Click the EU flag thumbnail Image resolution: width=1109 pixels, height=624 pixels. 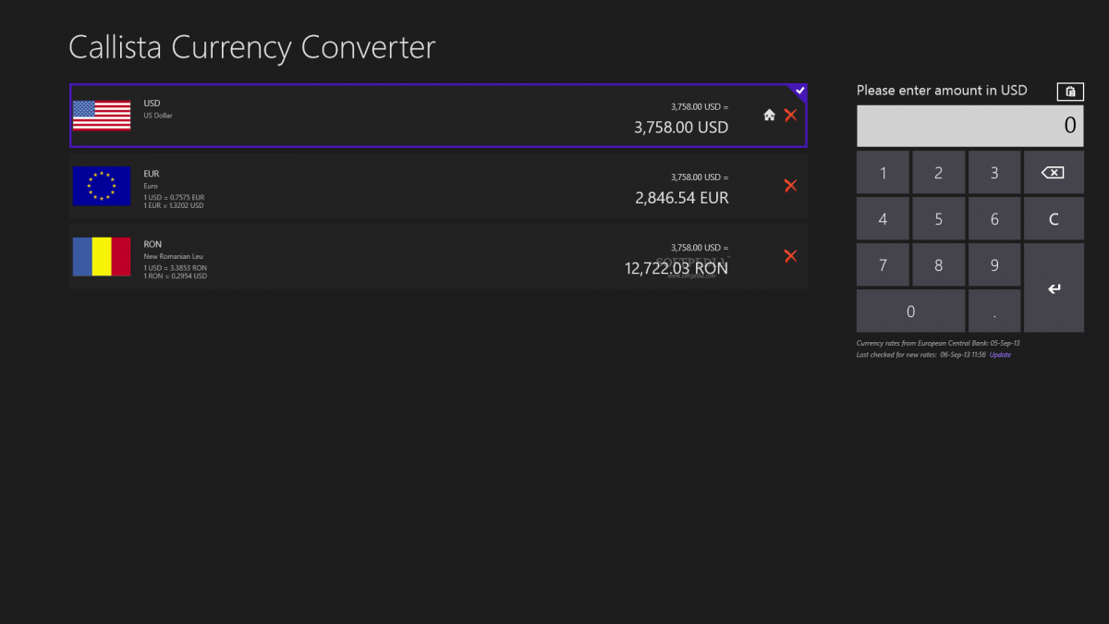[102, 185]
